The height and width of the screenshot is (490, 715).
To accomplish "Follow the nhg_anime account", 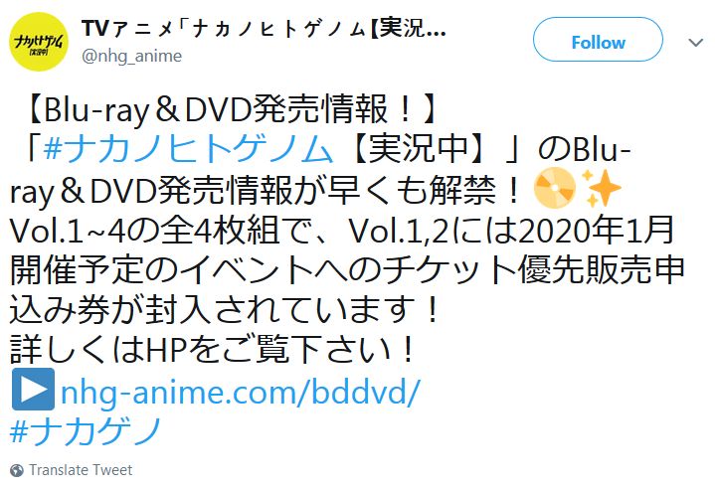I will (598, 40).
